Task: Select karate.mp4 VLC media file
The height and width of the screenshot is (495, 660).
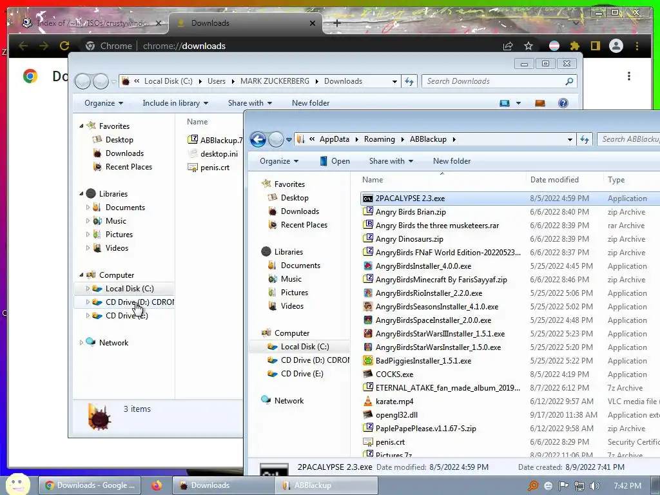Action: point(387,401)
